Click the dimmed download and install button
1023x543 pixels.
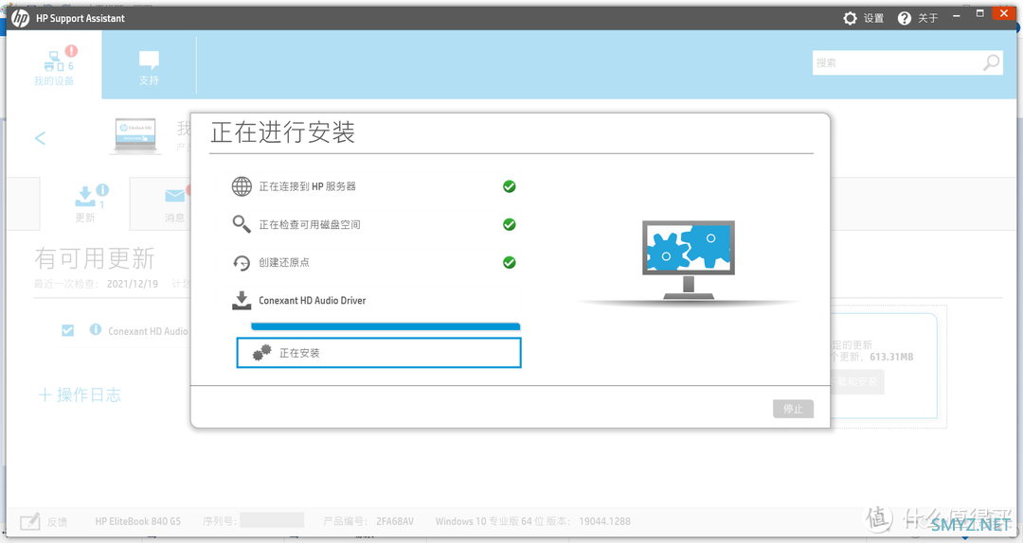tap(857, 382)
